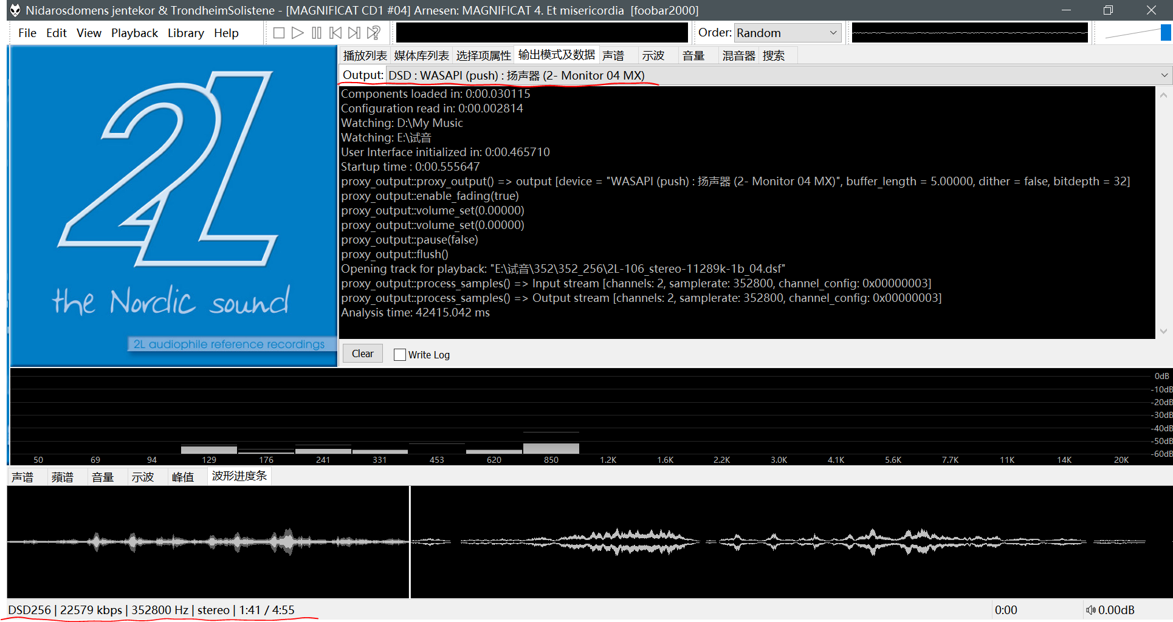Click the speaker icon in status bar
The width and height of the screenshot is (1173, 622).
tap(1091, 610)
